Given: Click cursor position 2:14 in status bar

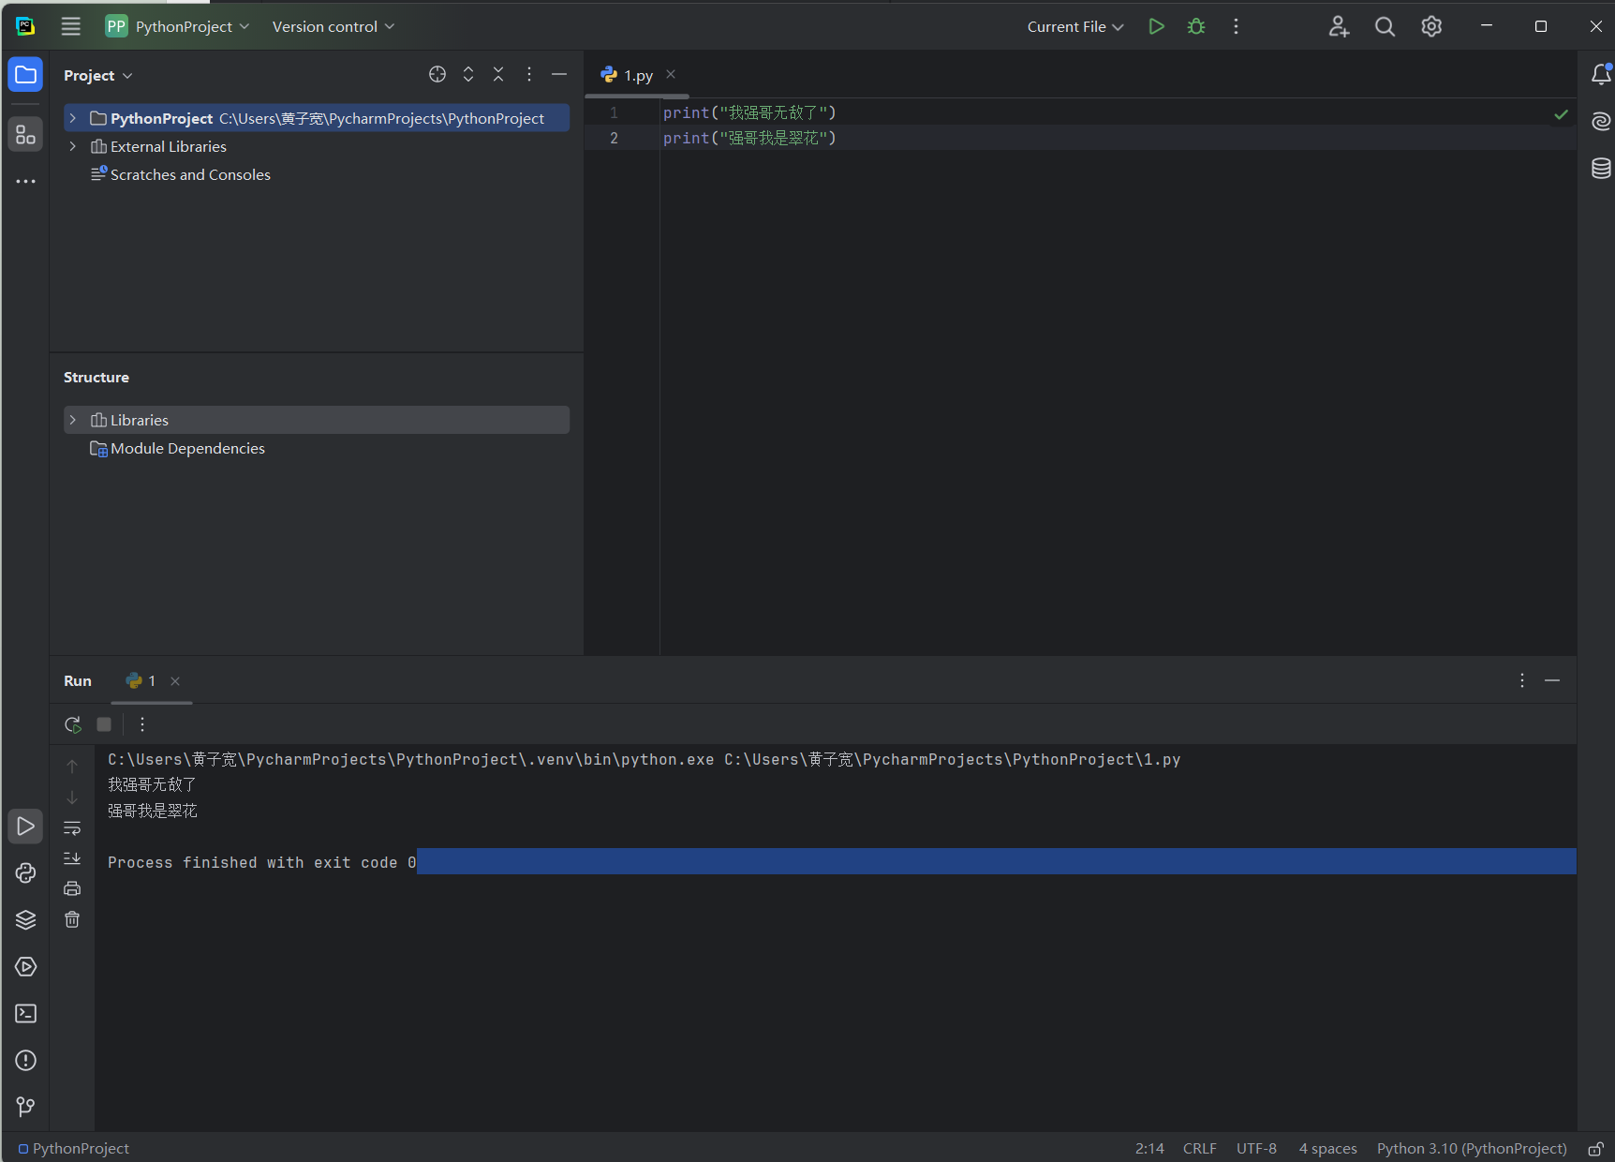Looking at the screenshot, I should click(x=1149, y=1148).
